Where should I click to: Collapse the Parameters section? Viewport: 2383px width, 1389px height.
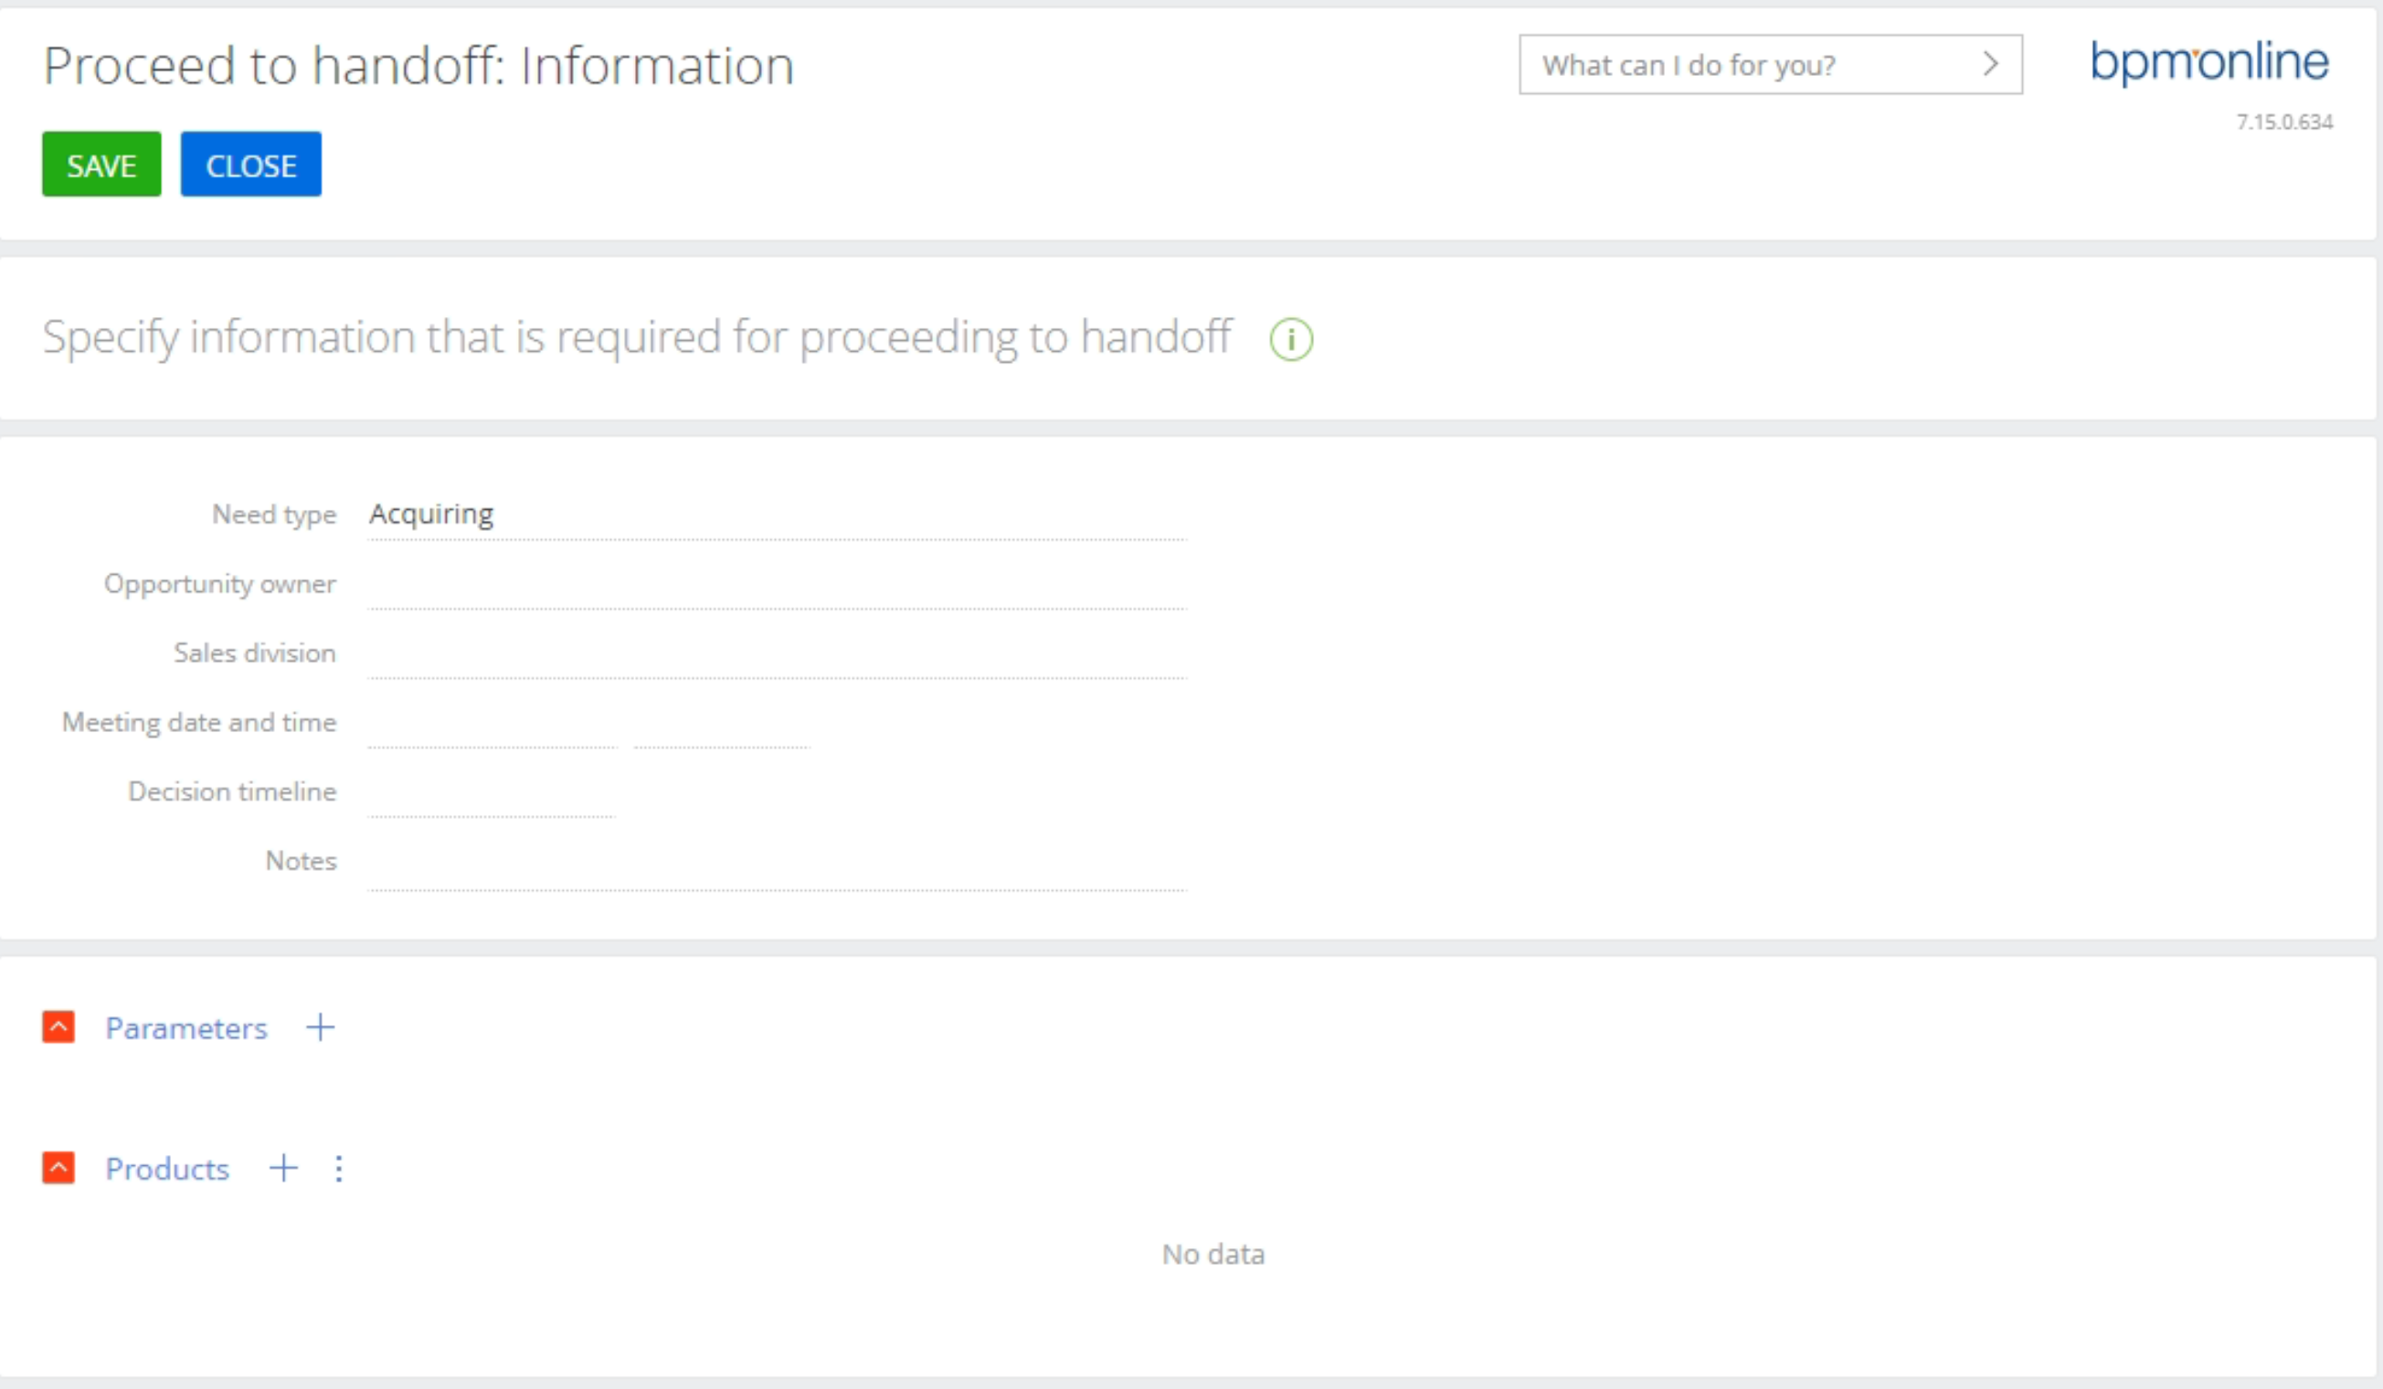(58, 1027)
